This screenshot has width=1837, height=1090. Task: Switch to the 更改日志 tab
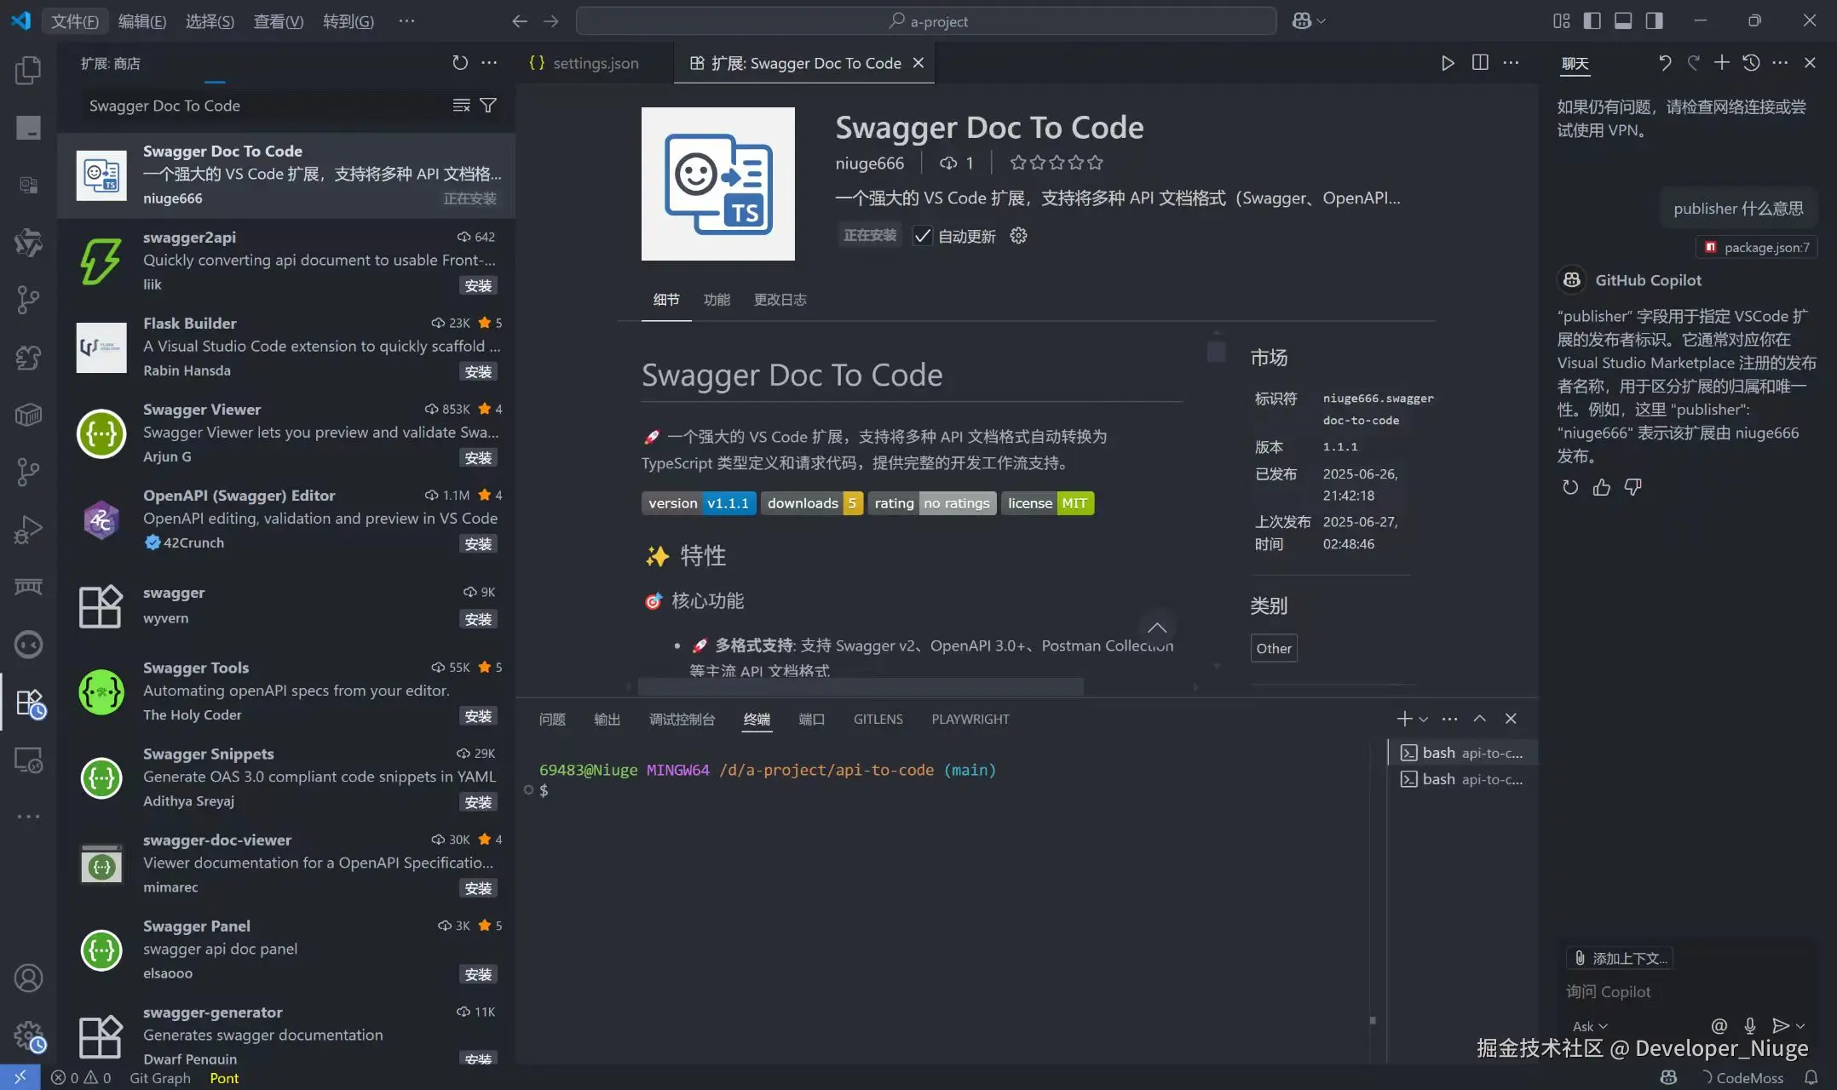point(780,300)
